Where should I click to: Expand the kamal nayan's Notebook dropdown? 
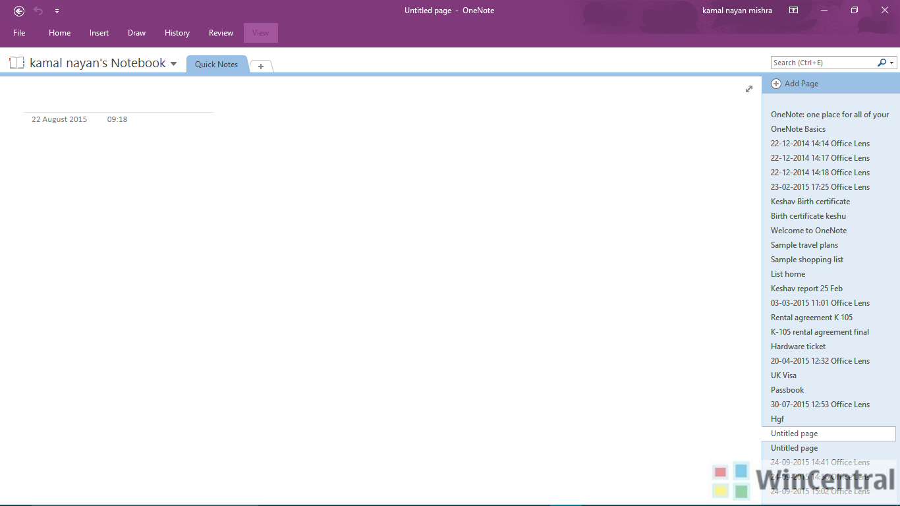click(173, 63)
